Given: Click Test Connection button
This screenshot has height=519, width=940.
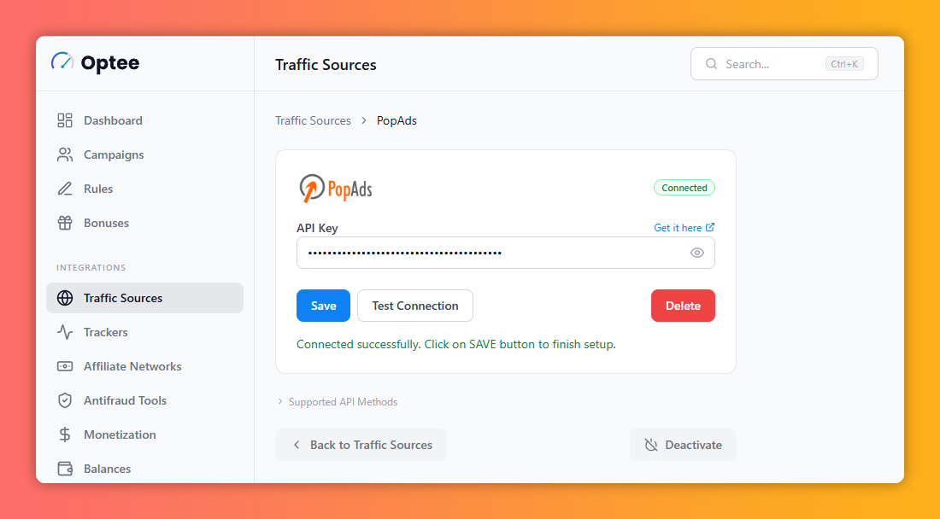Looking at the screenshot, I should coord(414,306).
